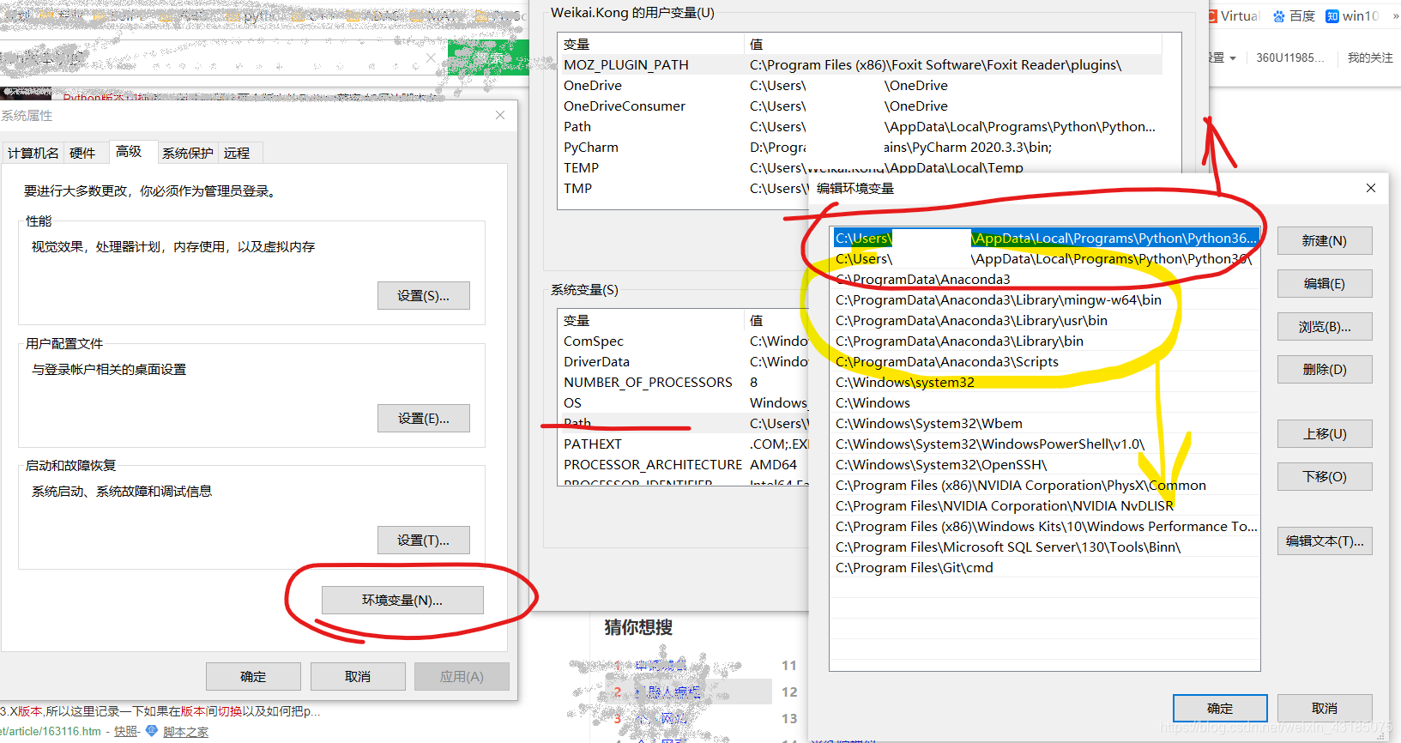Open 环境变量(N)... button in System Properties
The width and height of the screenshot is (1401, 743).
[x=402, y=600]
